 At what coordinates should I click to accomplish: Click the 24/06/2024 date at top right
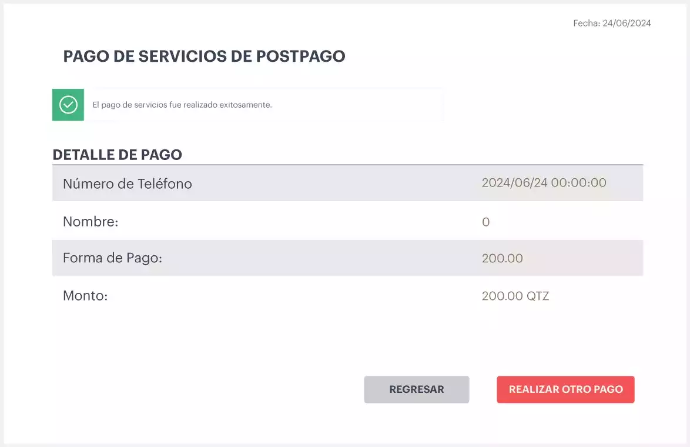[627, 24]
